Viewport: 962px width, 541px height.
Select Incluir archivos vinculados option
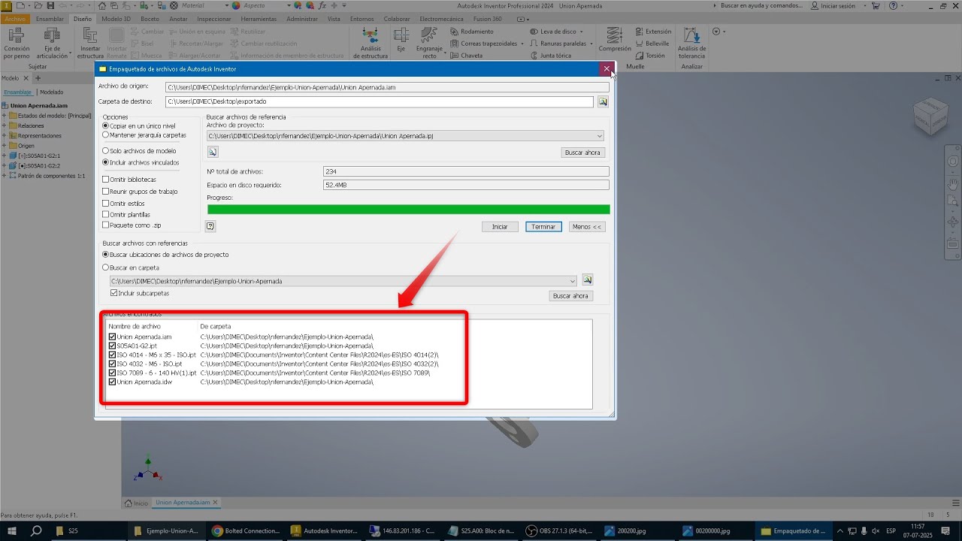(x=141, y=162)
